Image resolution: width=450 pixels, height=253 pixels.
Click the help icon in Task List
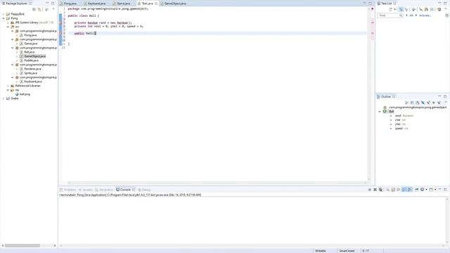click(x=446, y=15)
